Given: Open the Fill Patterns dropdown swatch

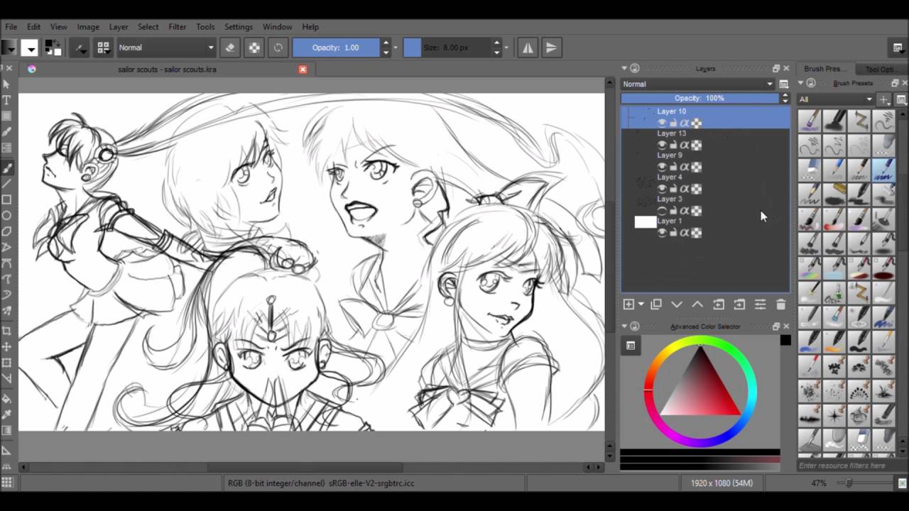Looking at the screenshot, I should (29, 48).
